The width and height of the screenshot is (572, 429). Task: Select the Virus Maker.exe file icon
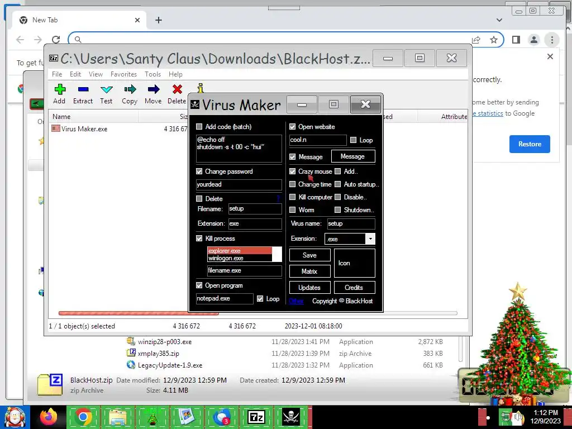tap(56, 128)
